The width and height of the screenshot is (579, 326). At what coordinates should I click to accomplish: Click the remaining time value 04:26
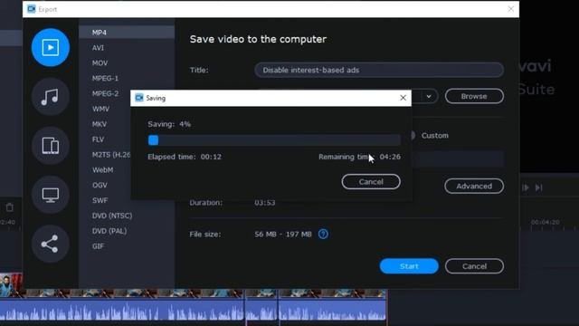click(390, 157)
